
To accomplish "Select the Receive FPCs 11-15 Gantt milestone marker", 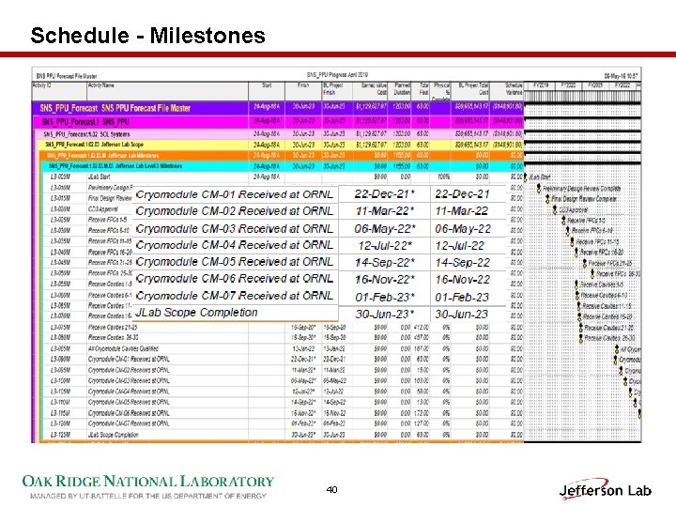I will [573, 242].
